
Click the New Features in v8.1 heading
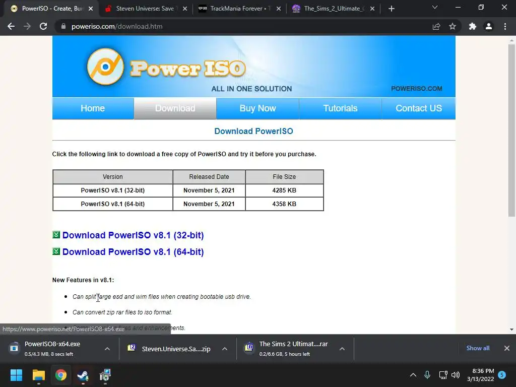coord(83,280)
